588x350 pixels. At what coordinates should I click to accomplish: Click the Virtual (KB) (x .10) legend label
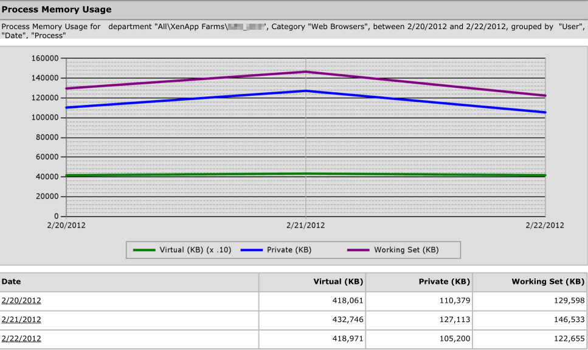[195, 250]
